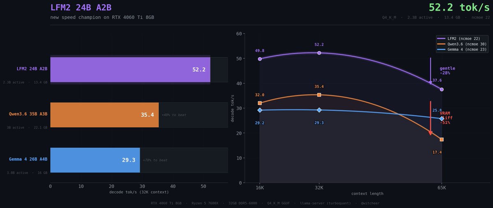Select the orange Qwen3.6 line swatch in legend
493x208 pixels.
tap(442, 43)
